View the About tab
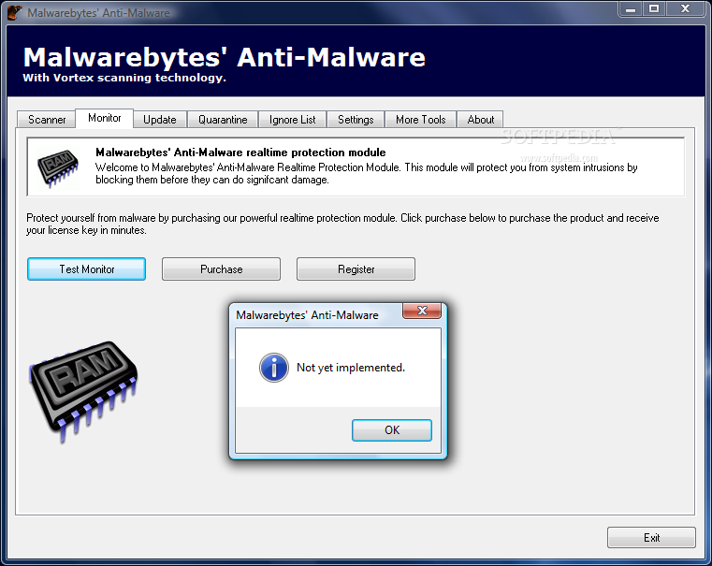 [480, 120]
